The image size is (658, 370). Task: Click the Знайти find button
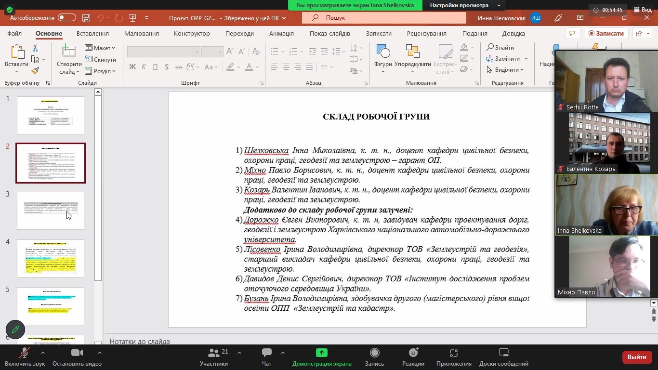(500, 47)
